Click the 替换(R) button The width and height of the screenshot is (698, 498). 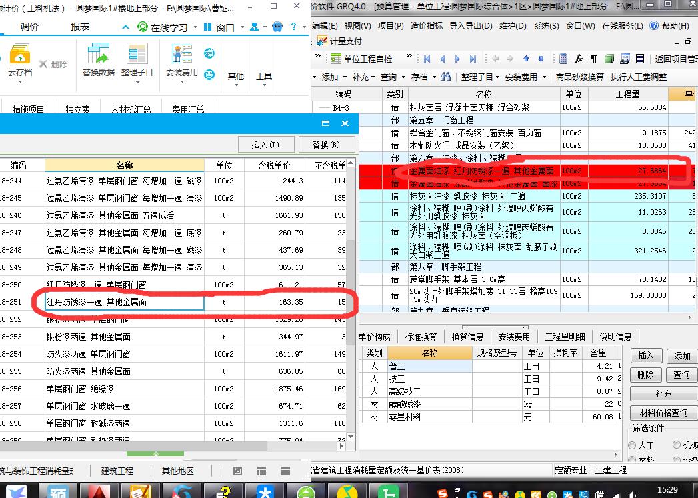[327, 145]
